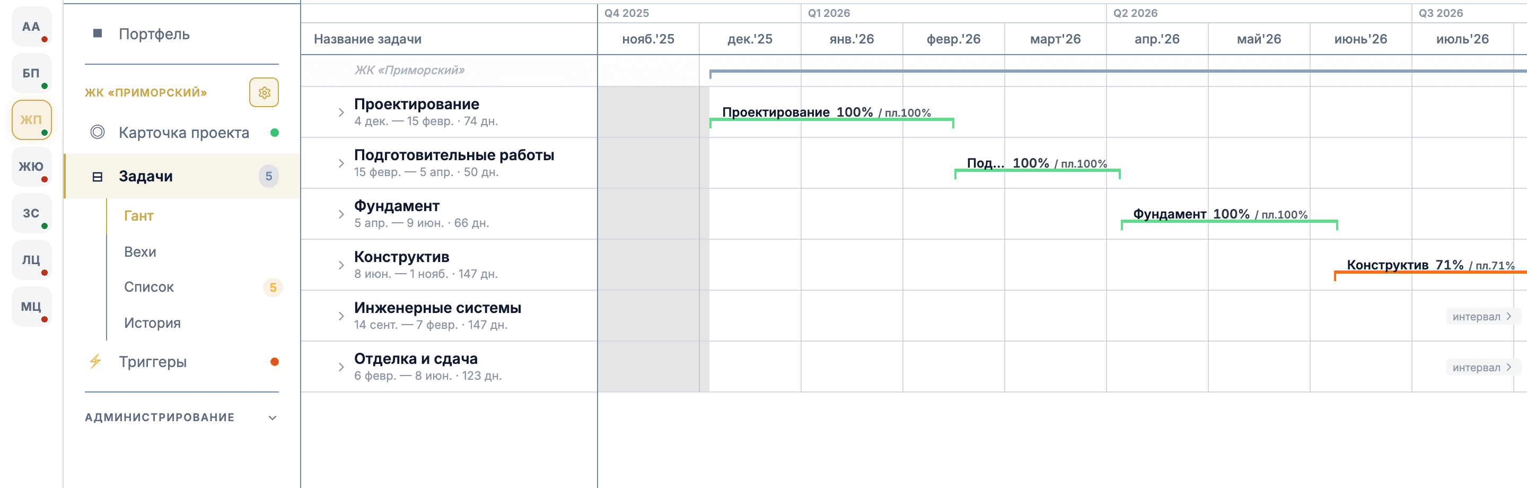Open the АА project avatar
This screenshot has width=1527, height=488.
(x=31, y=27)
